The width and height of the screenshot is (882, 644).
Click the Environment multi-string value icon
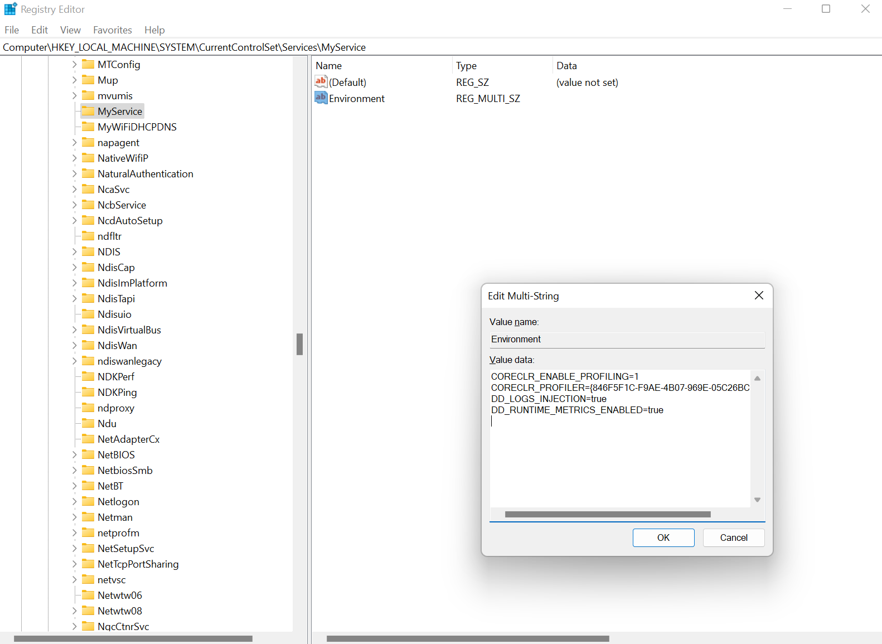click(321, 98)
